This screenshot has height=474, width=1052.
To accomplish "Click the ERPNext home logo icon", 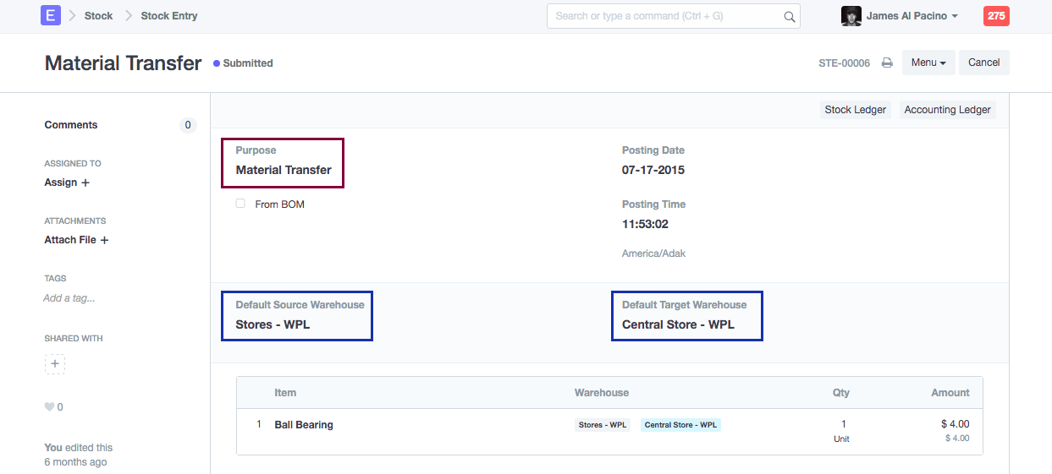I will coord(50,15).
